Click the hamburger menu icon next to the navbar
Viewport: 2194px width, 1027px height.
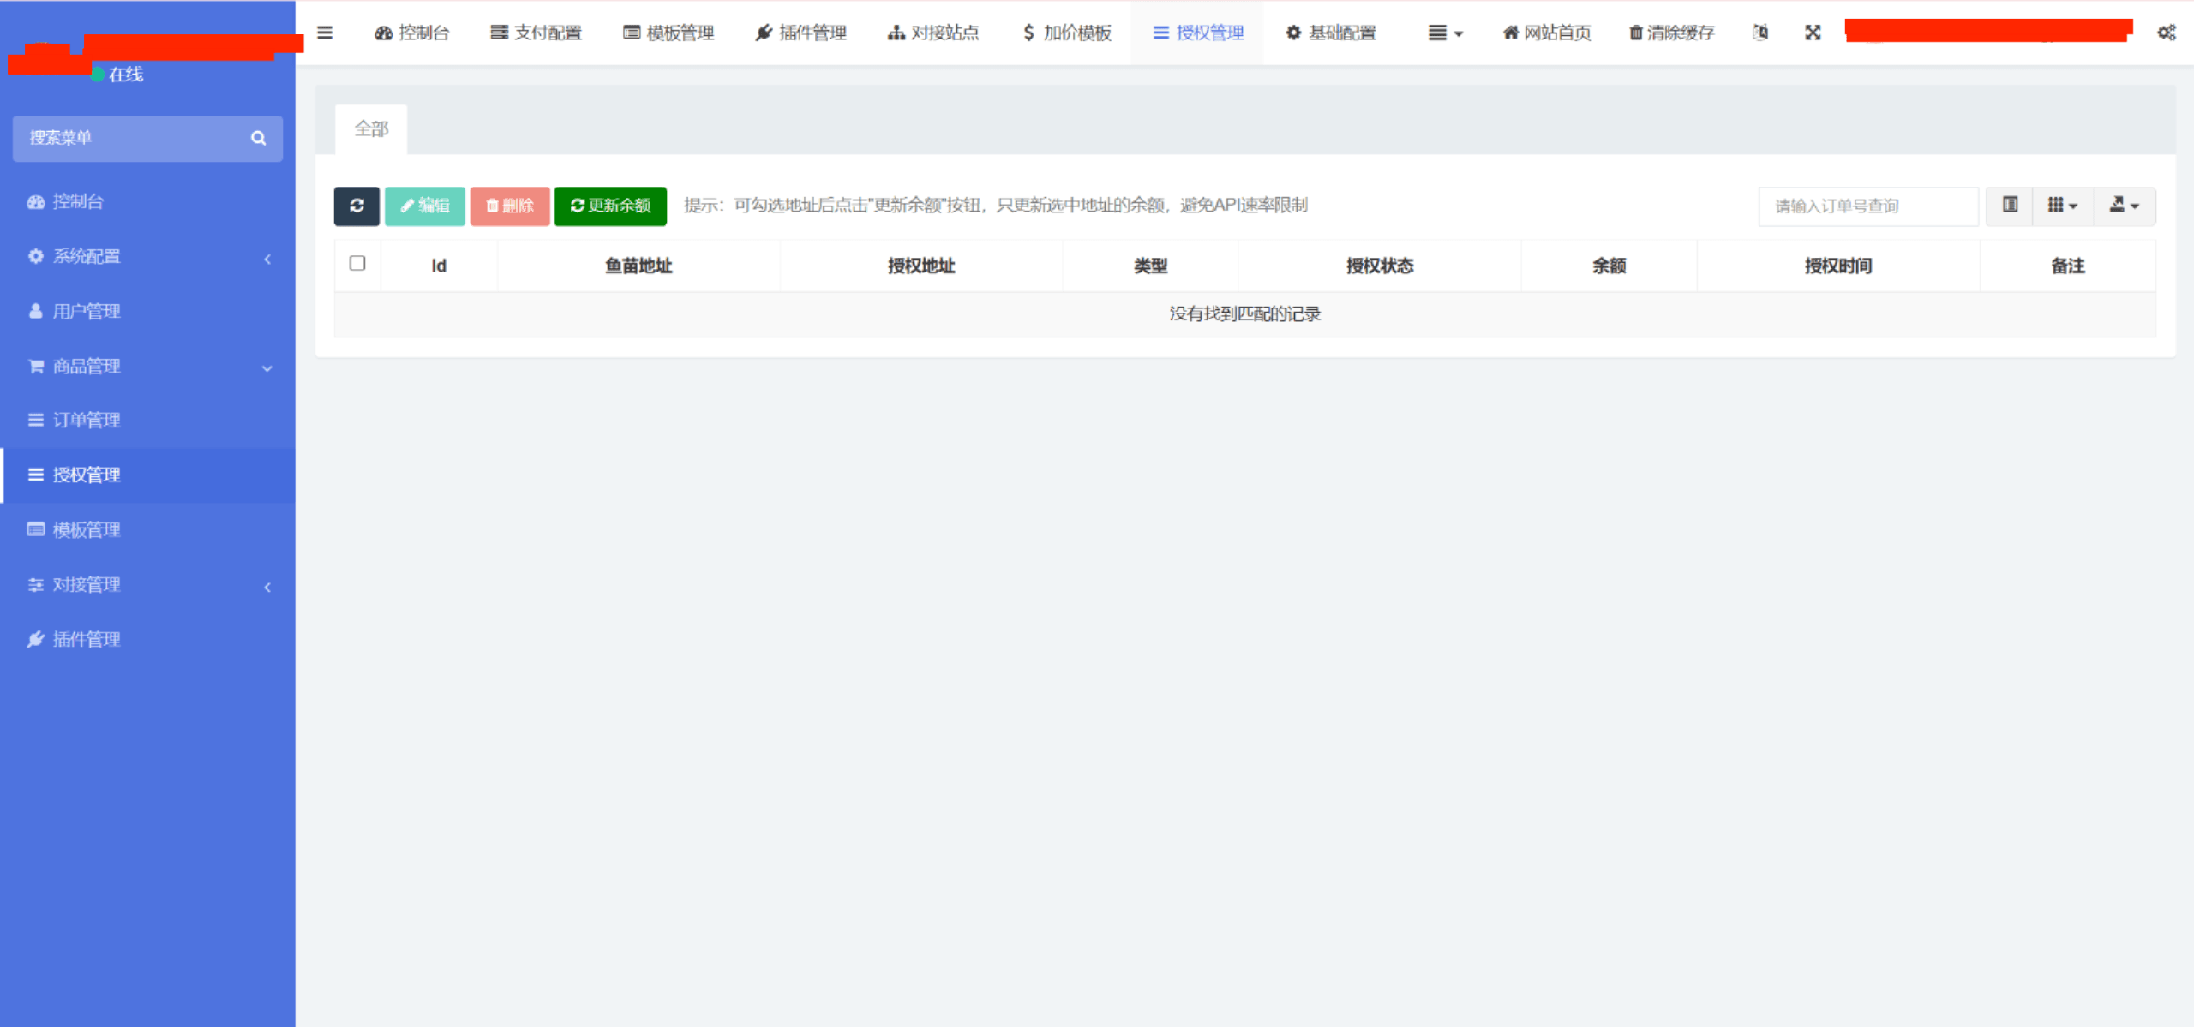(324, 33)
